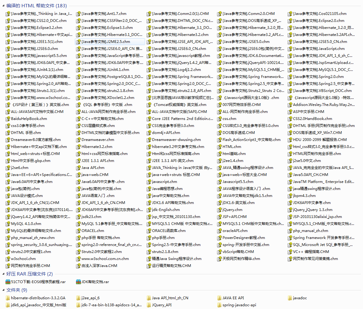Image resolution: width=363 pixels, height=309 pixels.
Task: Select file name DOS高手速成.CHM
Action: 239,133
